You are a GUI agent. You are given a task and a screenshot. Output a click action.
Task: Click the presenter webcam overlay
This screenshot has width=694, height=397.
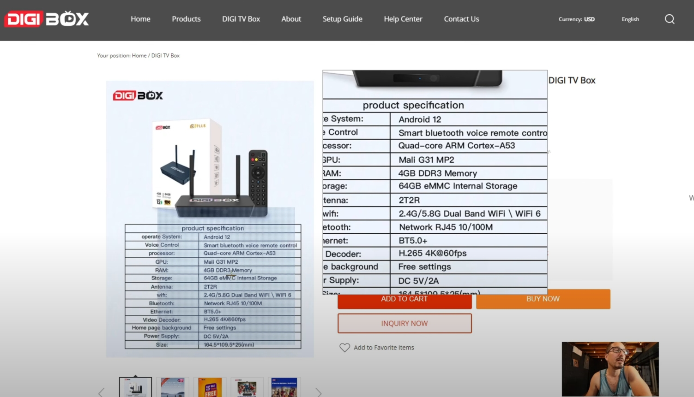[x=610, y=369]
